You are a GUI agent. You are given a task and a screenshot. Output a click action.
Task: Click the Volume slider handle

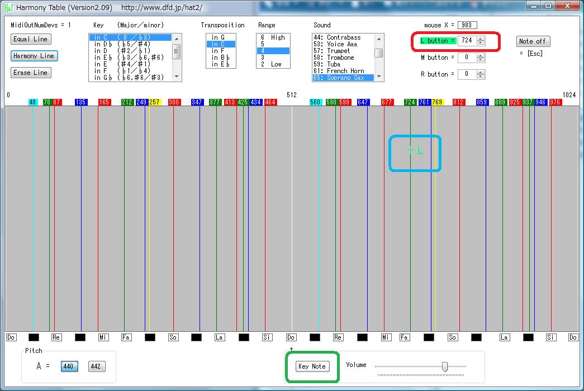(445, 367)
